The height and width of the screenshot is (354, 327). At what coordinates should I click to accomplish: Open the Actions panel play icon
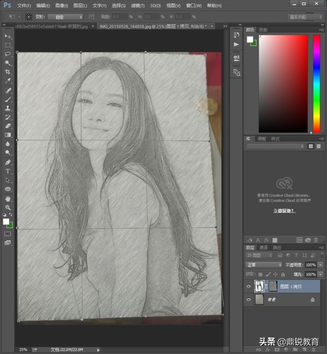pos(236,45)
